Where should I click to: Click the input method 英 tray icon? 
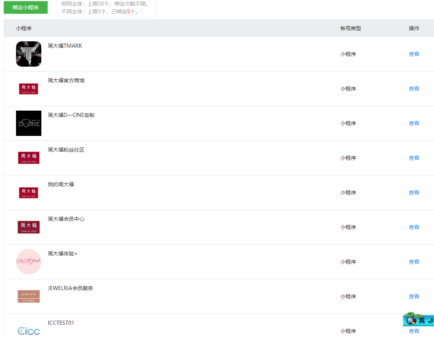click(x=422, y=320)
